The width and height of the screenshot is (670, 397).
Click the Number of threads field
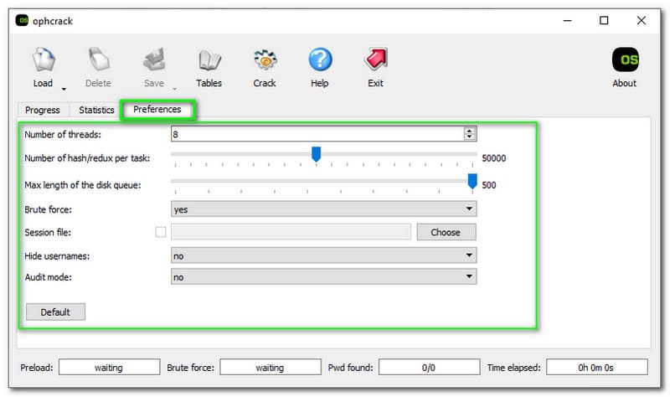(317, 134)
